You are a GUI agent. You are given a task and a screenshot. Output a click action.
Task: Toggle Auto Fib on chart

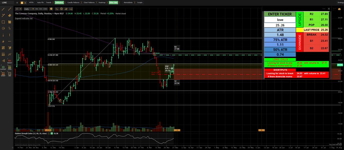pyautogui.click(x=40, y=3)
